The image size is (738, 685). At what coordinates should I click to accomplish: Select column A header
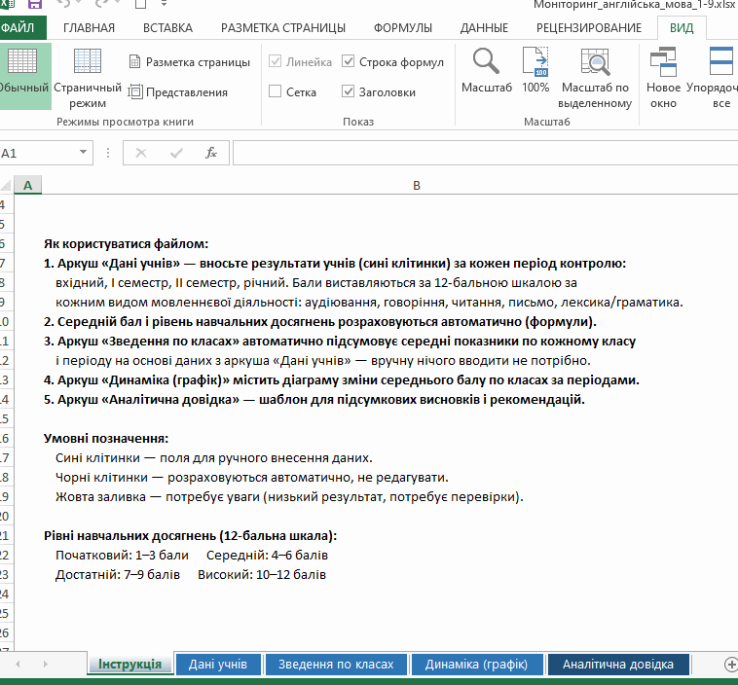[28, 186]
